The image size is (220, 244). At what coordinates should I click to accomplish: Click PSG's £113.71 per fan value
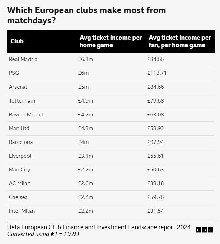(157, 73)
